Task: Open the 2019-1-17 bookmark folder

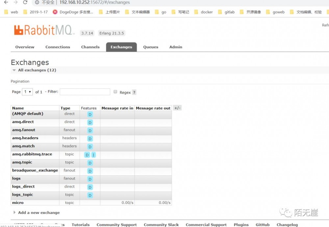Action: click(x=36, y=12)
